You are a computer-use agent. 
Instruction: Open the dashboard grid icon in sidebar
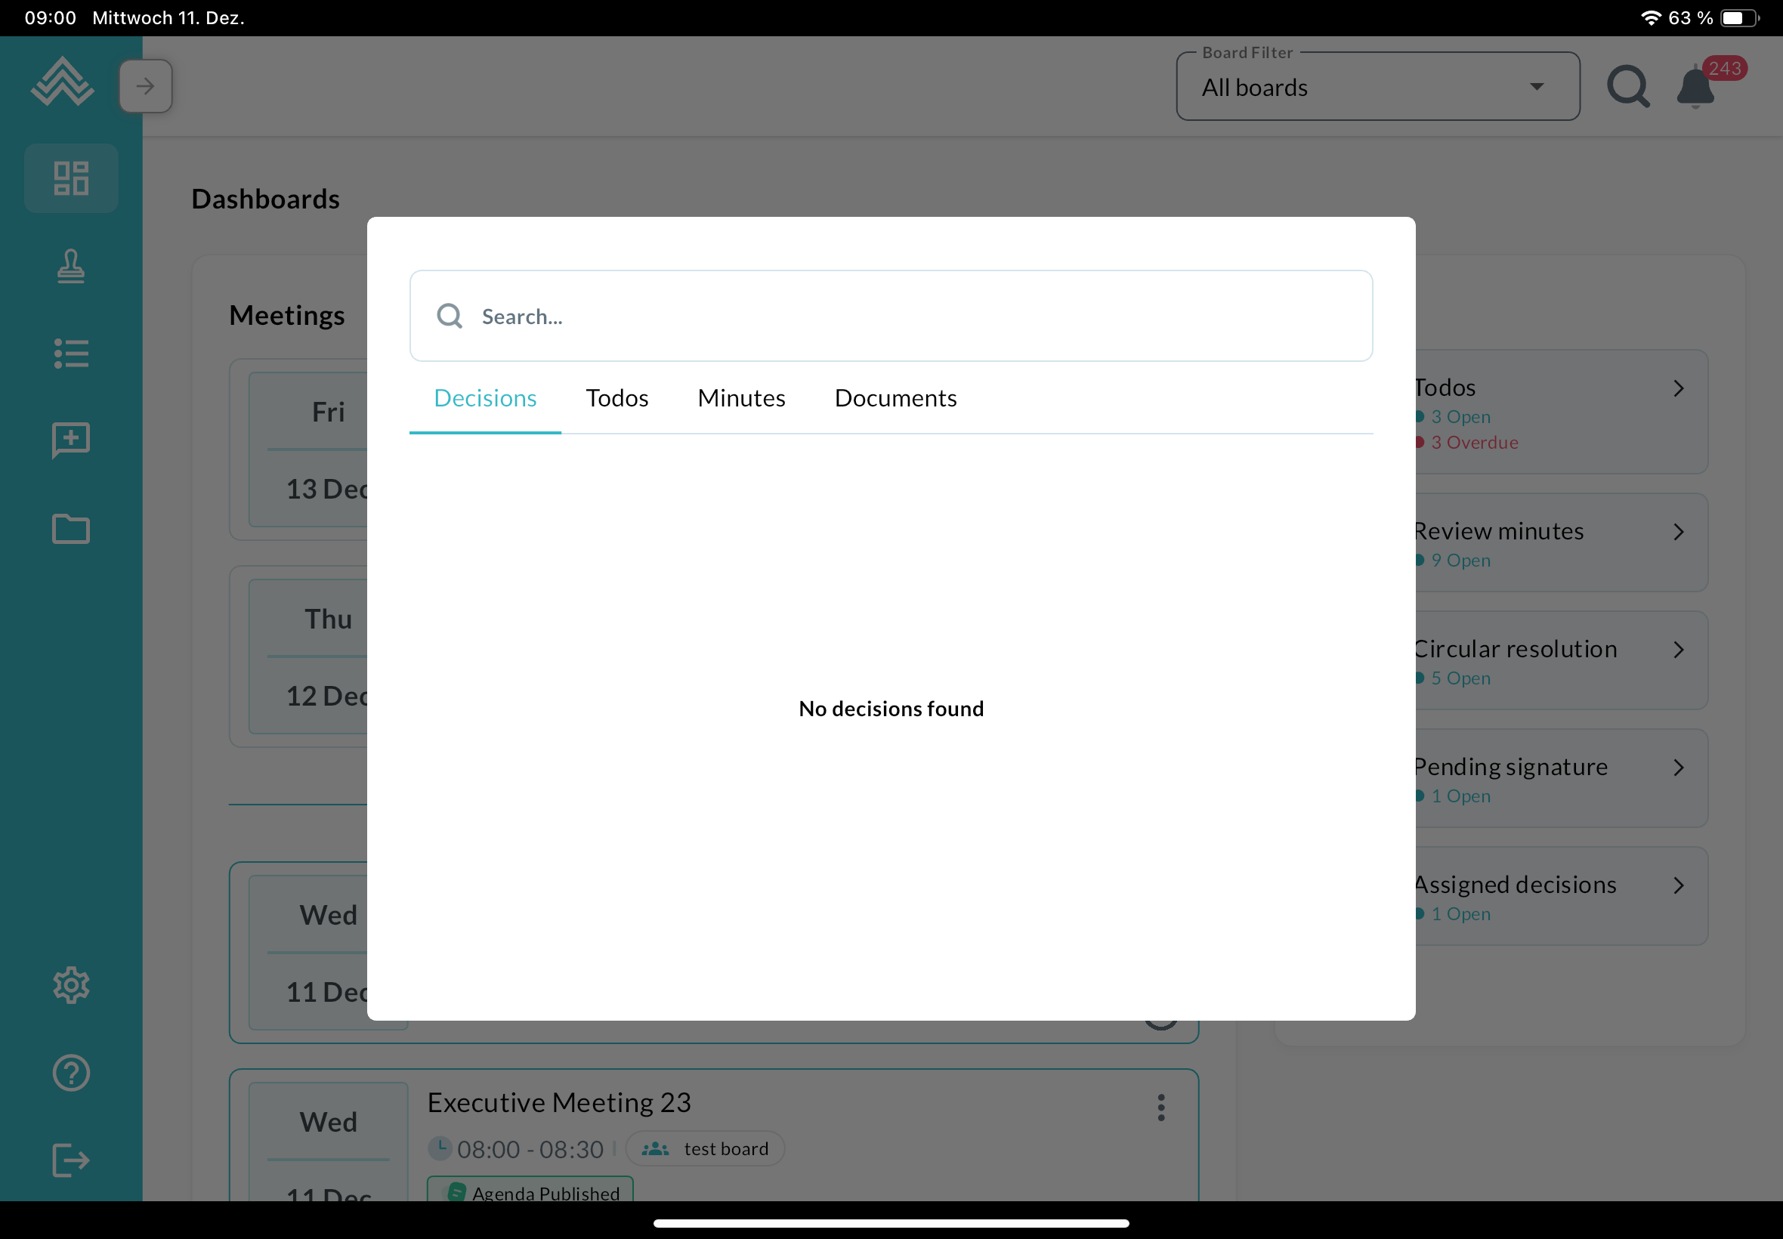pyautogui.click(x=70, y=178)
